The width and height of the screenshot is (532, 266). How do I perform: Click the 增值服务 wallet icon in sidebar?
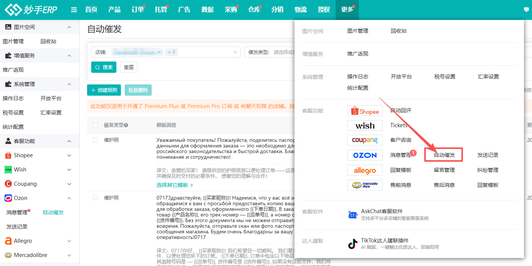pos(8,56)
